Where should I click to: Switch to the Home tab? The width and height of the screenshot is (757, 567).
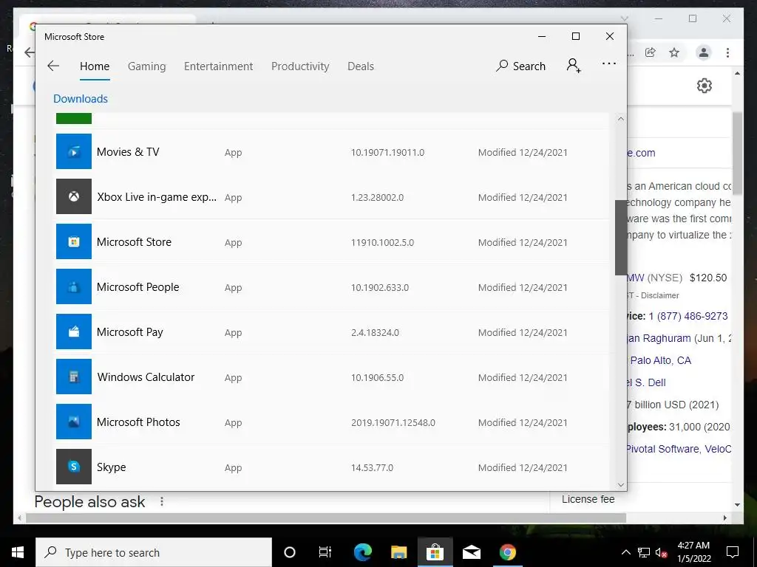[x=95, y=66]
